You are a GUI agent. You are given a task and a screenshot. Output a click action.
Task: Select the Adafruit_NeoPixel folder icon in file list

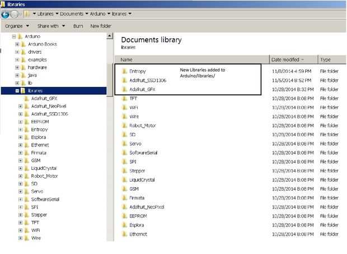coord(125,207)
